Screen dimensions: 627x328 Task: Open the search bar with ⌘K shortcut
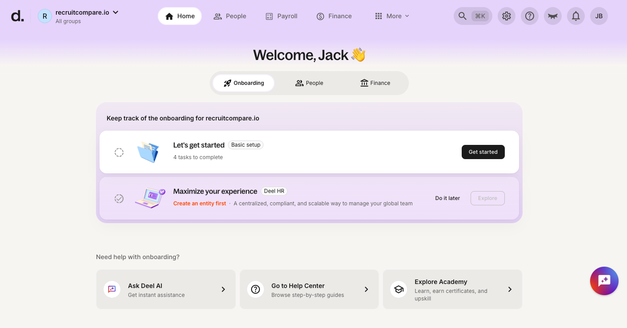[473, 16]
